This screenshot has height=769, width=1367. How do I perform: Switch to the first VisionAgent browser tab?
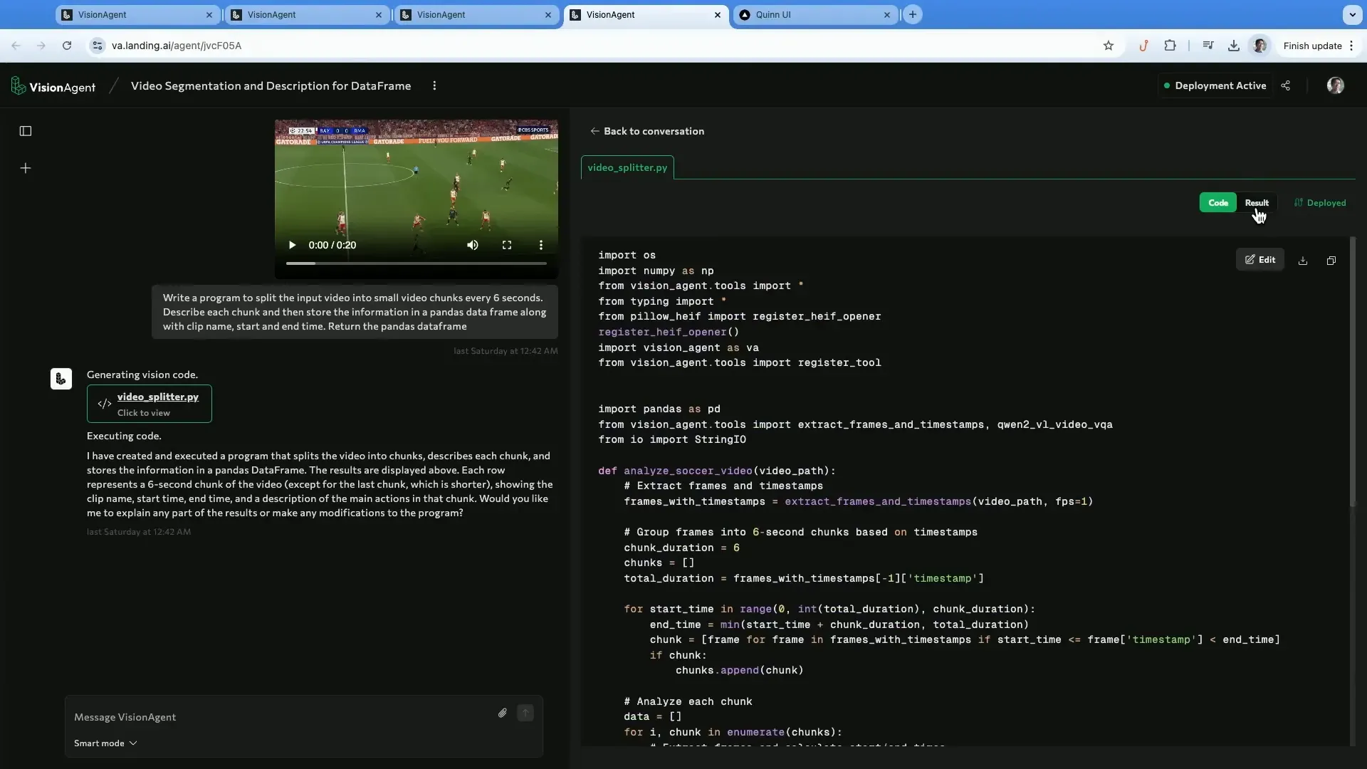pos(137,14)
